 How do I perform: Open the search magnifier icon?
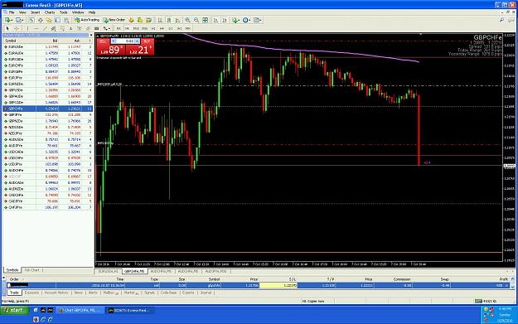tap(501, 20)
